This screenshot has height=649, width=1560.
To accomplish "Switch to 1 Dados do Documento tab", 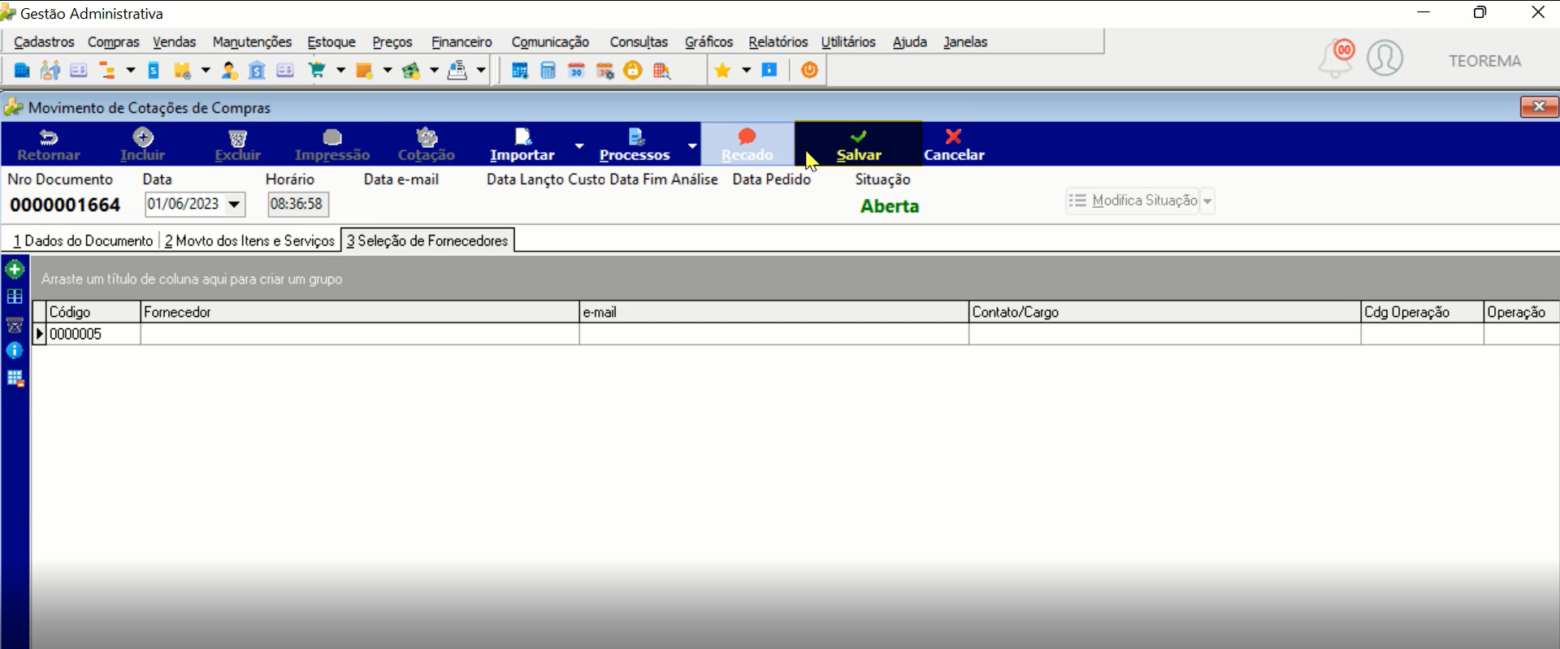I will pos(83,240).
